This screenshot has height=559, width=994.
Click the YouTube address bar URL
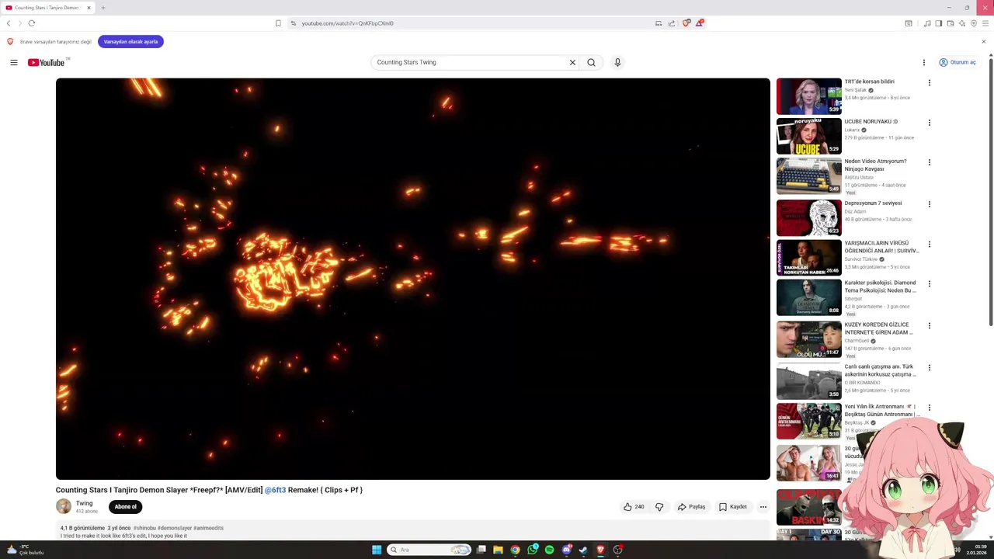347,23
